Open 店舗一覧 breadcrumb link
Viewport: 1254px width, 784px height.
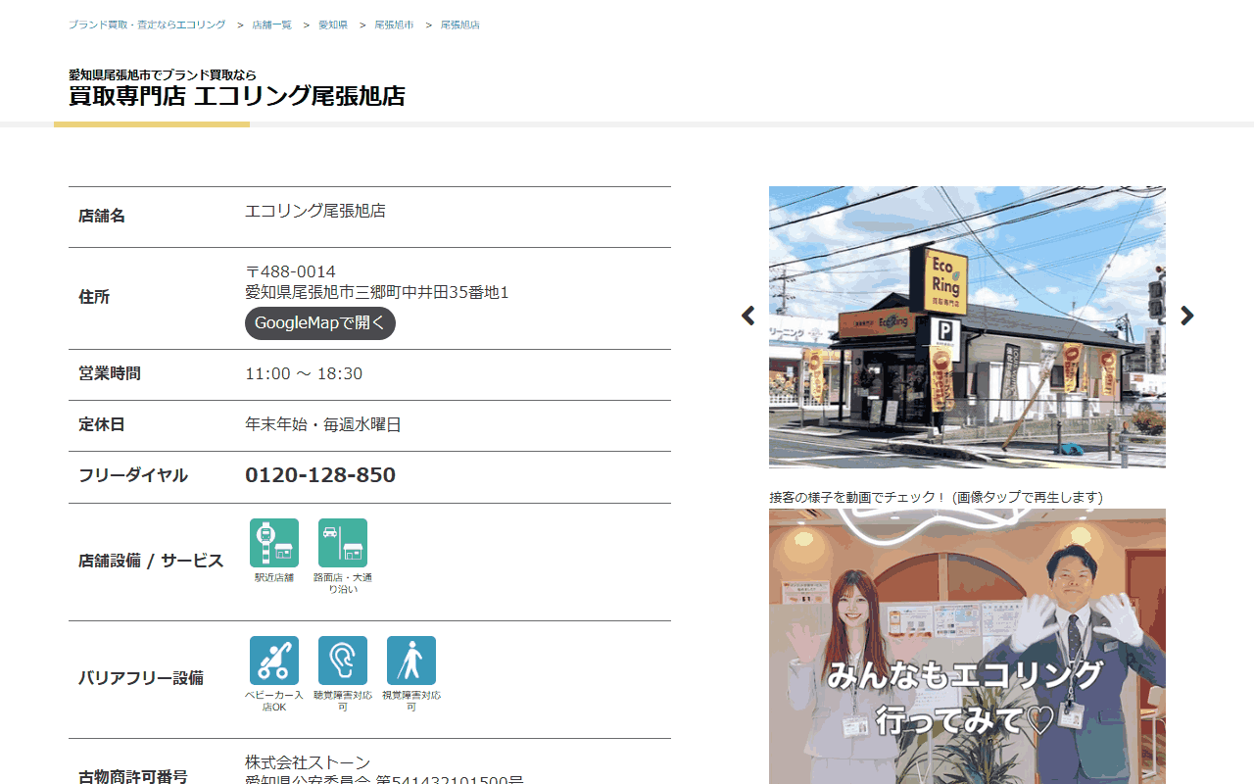click(x=271, y=24)
